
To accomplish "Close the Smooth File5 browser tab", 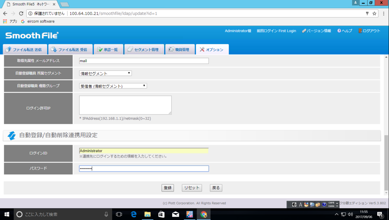I will (54, 4).
